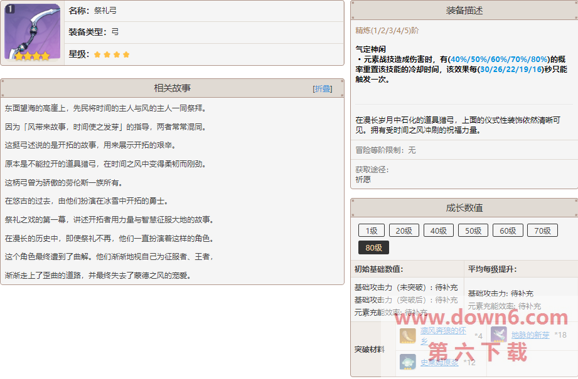578x379 pixels.
Task: Open the 史莱姆原浆 material link
Action: pos(439,363)
